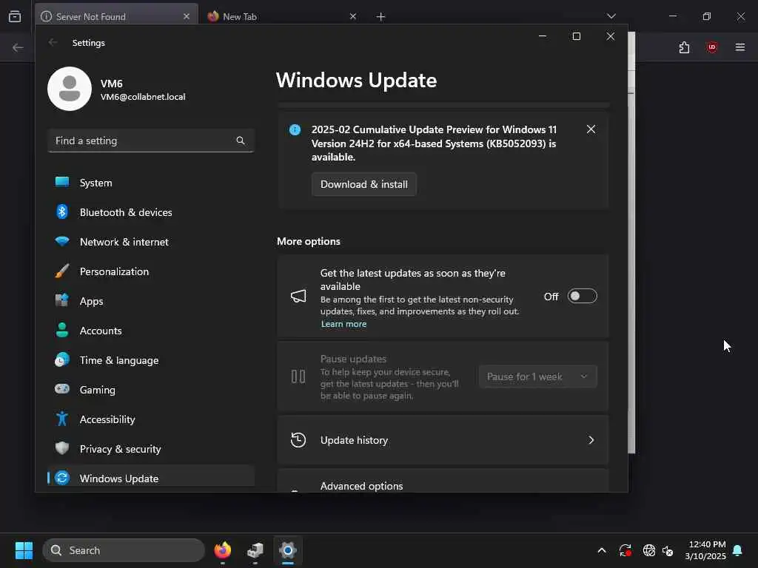
Task: Click the megaphone latest updates icon
Action: pyautogui.click(x=298, y=296)
